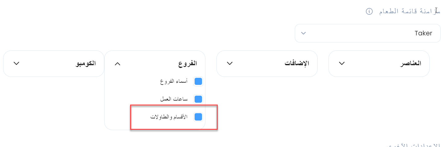Expand الكومبو using its chevron arrow
441x147 pixels.
tap(17, 63)
